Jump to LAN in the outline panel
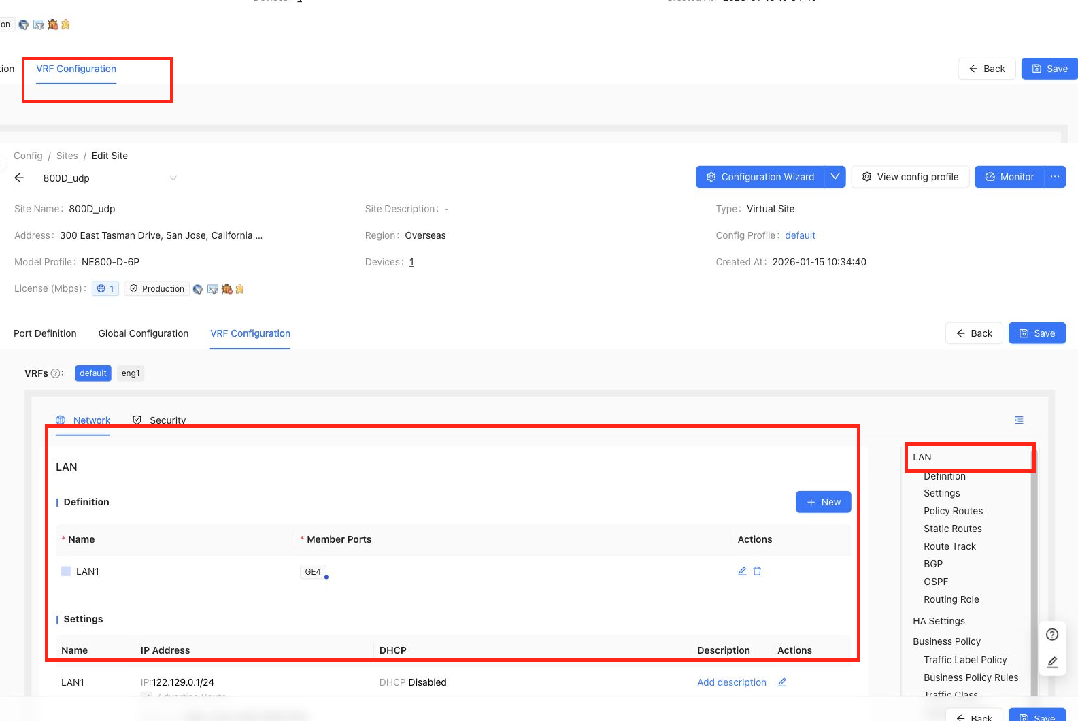 922,457
